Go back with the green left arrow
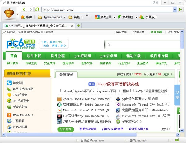 click(24, 9)
